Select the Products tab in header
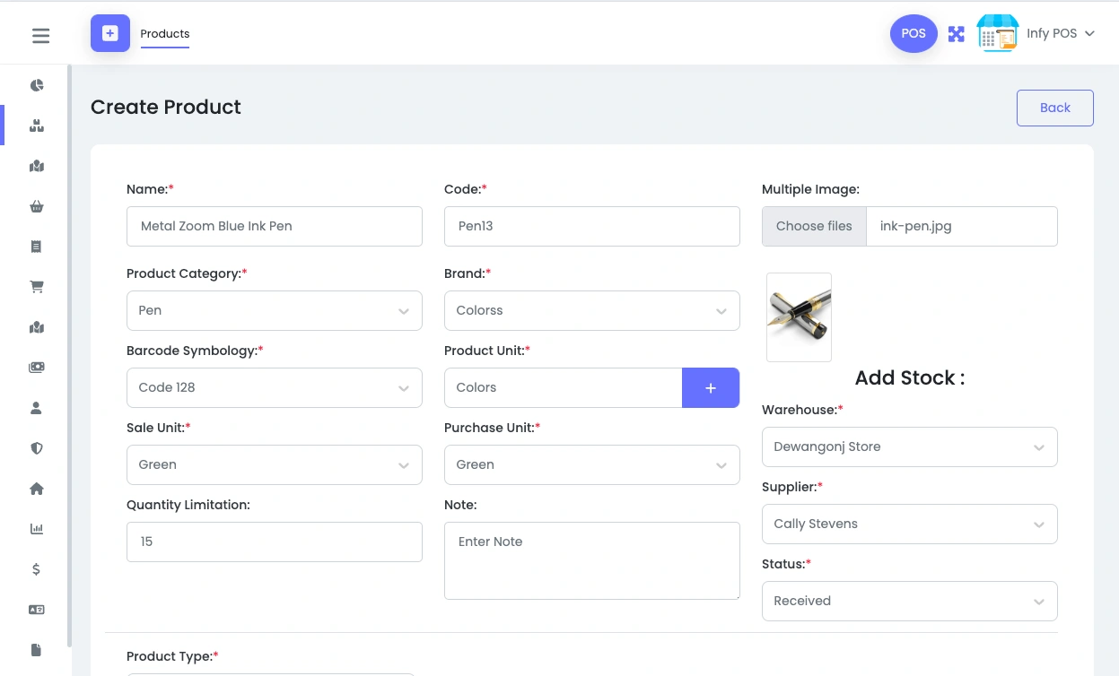Image resolution: width=1119 pixels, height=676 pixels. coord(165,34)
